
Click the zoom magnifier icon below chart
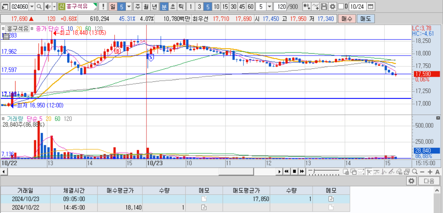(x=415, y=172)
